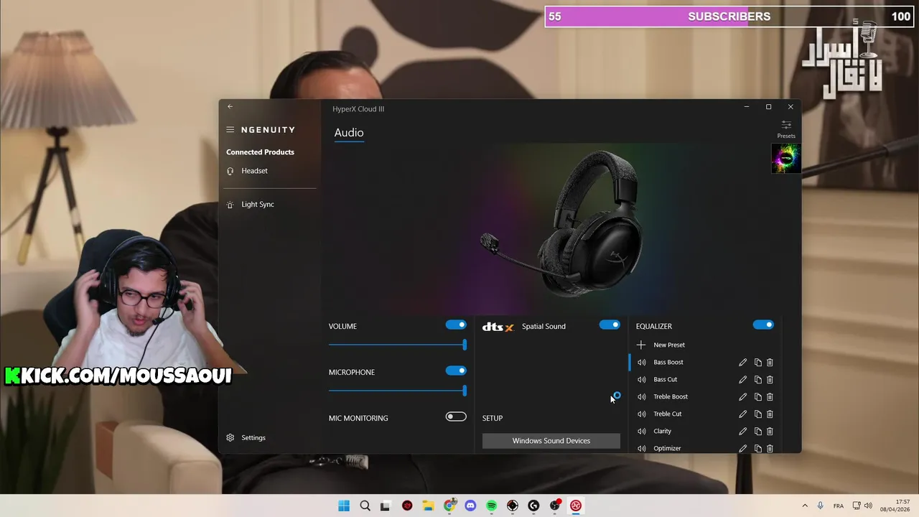Edit the Treble Boost preset
The width and height of the screenshot is (919, 517).
coord(743,396)
